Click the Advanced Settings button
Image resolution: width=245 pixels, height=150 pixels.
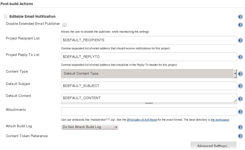pos(213,146)
